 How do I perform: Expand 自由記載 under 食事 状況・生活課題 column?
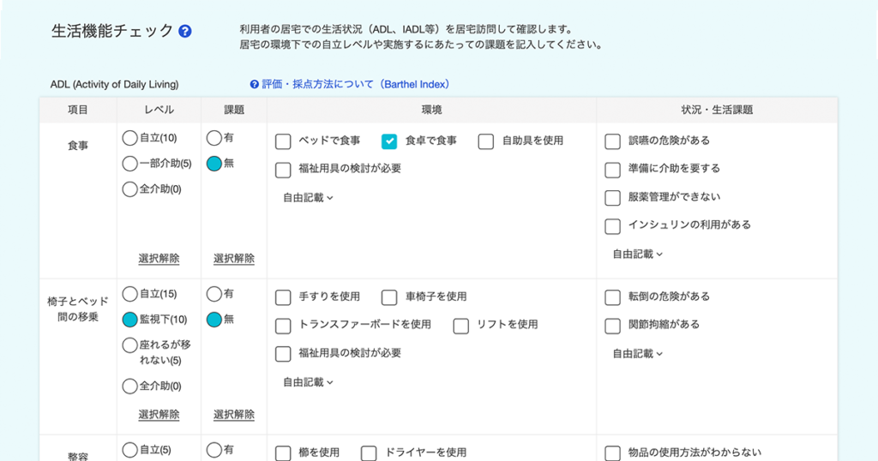pos(637,254)
